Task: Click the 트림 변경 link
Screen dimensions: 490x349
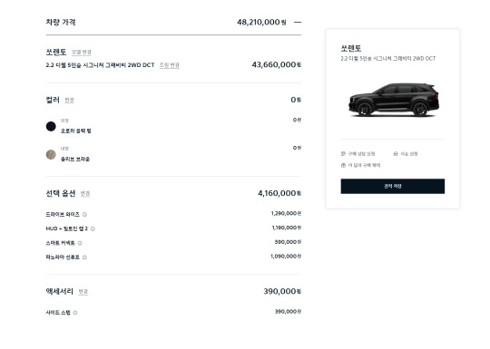Action: [170, 65]
